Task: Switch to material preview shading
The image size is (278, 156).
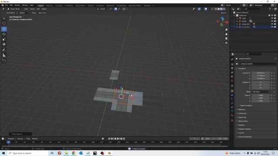Action: tap(222, 9)
